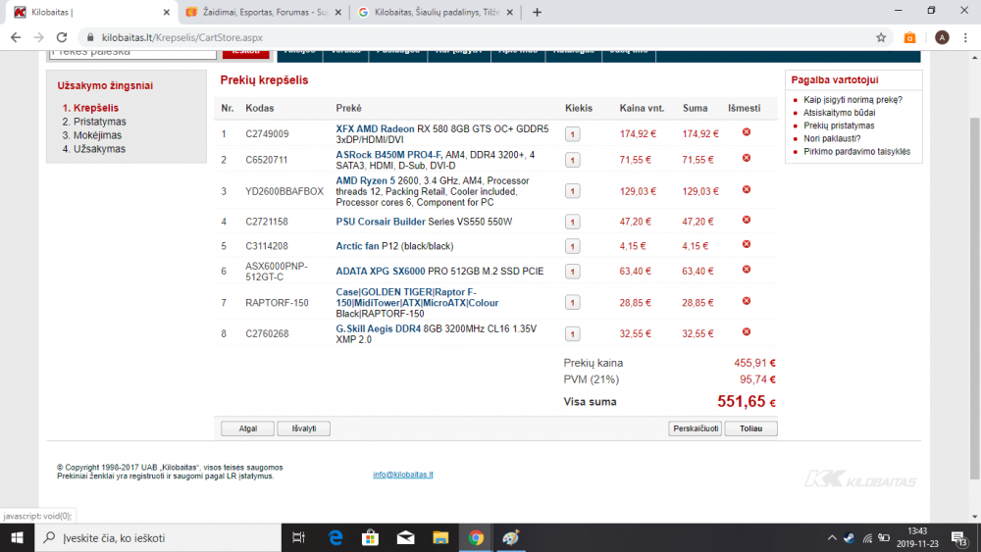This screenshot has height=552, width=981.
Task: Continue with Toliau button
Action: point(750,428)
